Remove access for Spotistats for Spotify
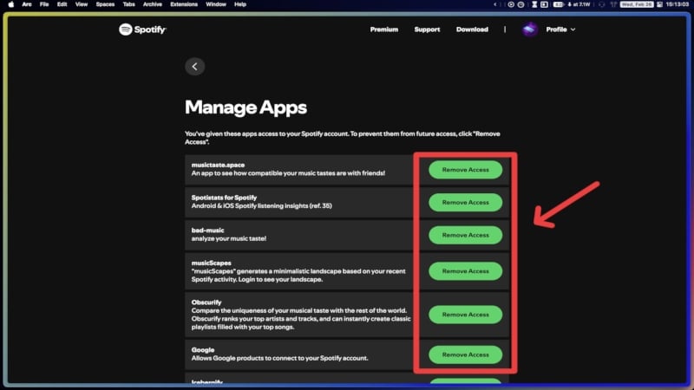This screenshot has width=694, height=390. click(x=466, y=203)
